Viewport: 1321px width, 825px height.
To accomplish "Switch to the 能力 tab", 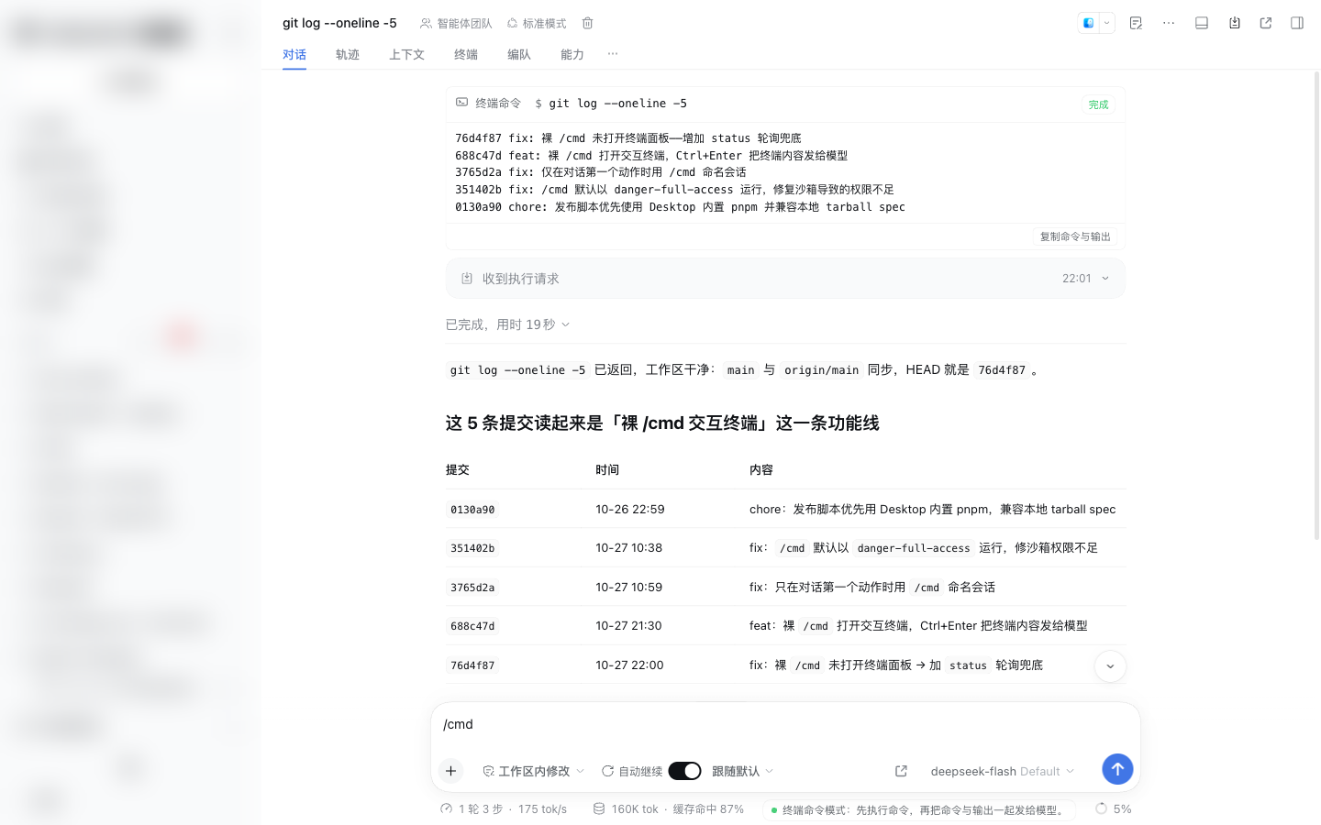I will pyautogui.click(x=572, y=55).
